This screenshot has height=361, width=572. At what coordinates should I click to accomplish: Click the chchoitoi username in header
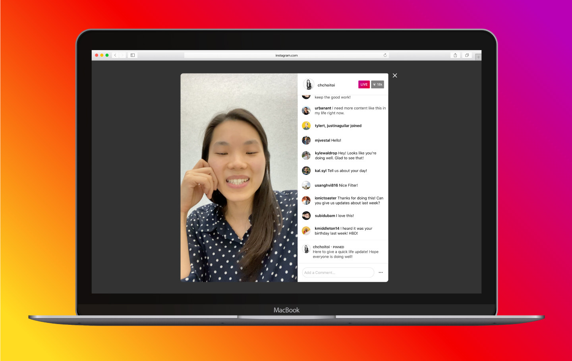click(326, 85)
